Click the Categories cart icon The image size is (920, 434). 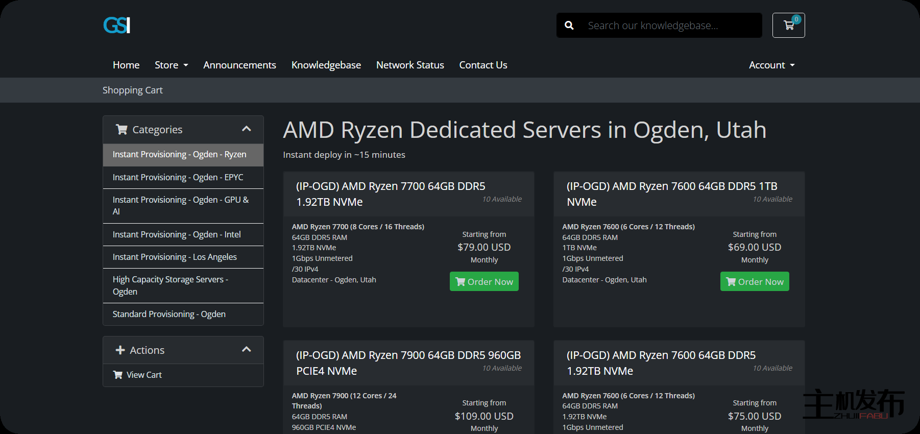(x=122, y=130)
